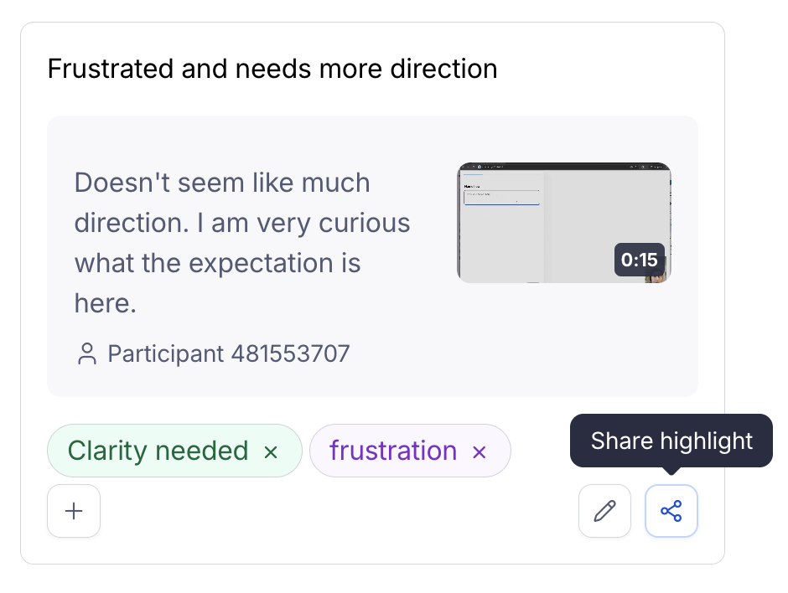This screenshot has height=593, width=788.
Task: Click the Share highlight tooltip
Action: point(671,441)
